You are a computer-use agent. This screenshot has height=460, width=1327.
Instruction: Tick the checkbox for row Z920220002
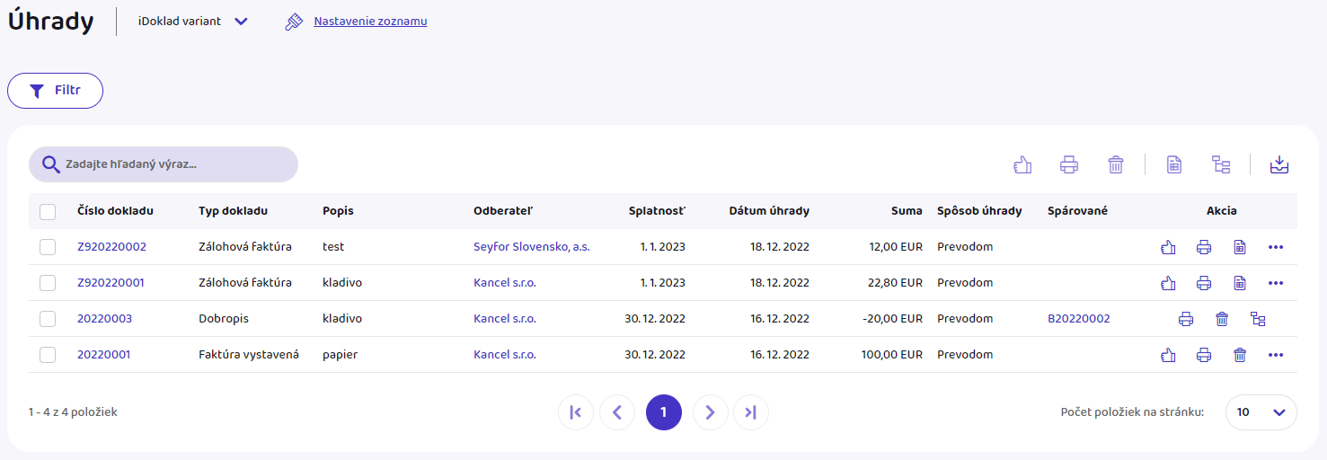tap(48, 247)
